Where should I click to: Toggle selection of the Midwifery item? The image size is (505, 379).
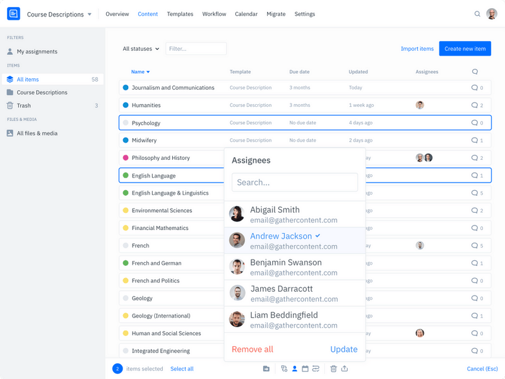tap(127, 140)
